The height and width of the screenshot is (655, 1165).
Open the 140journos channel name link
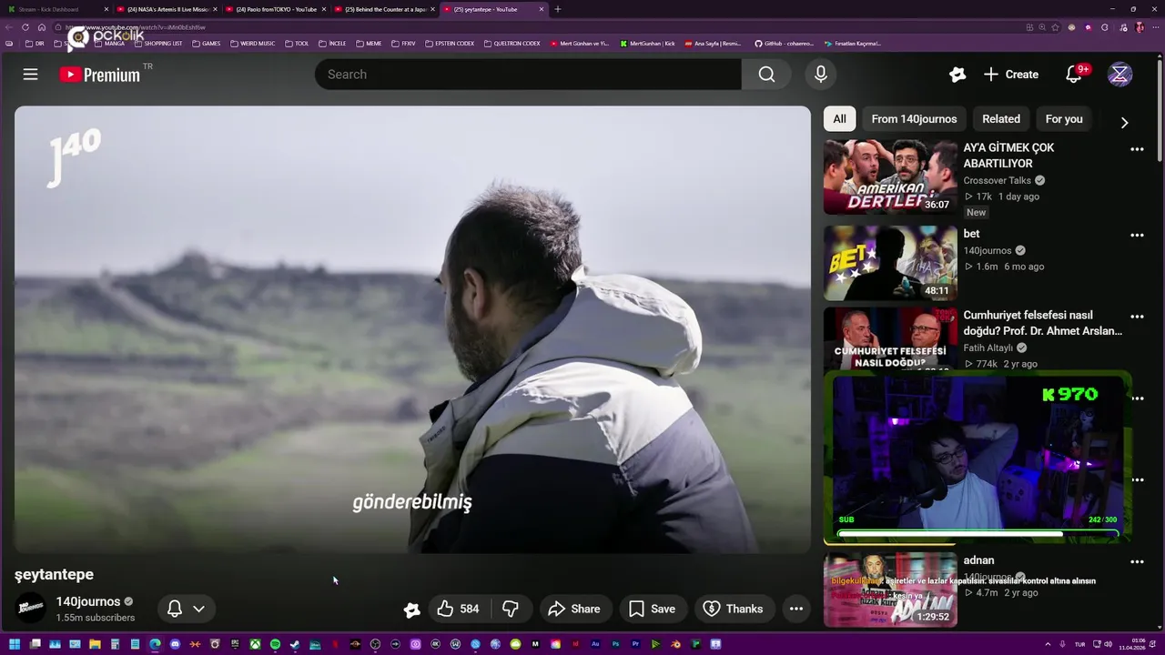tap(88, 601)
